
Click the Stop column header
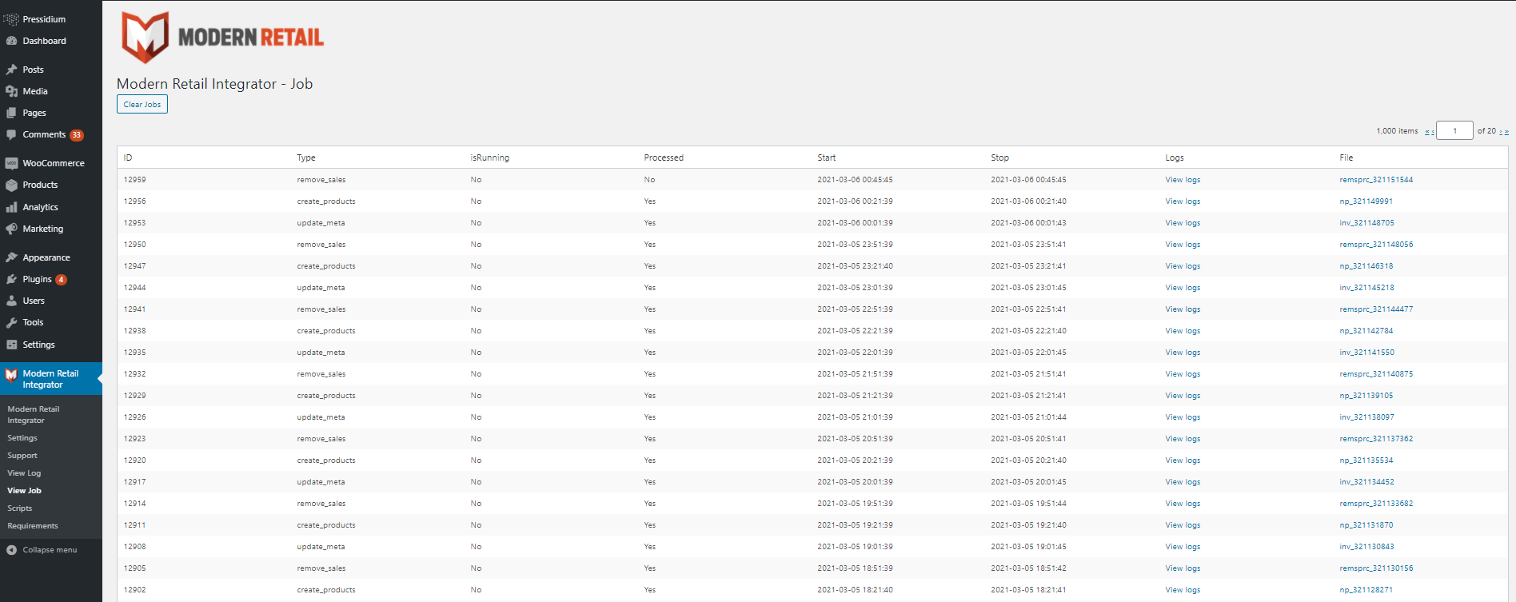point(999,157)
